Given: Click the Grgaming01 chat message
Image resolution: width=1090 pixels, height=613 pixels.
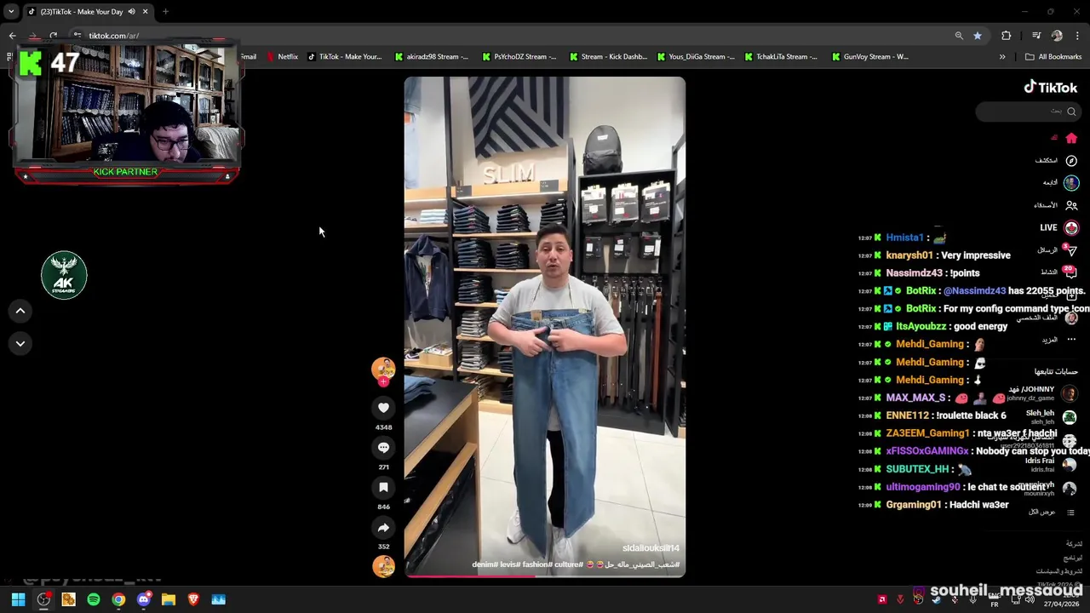Looking at the screenshot, I should pos(933,505).
